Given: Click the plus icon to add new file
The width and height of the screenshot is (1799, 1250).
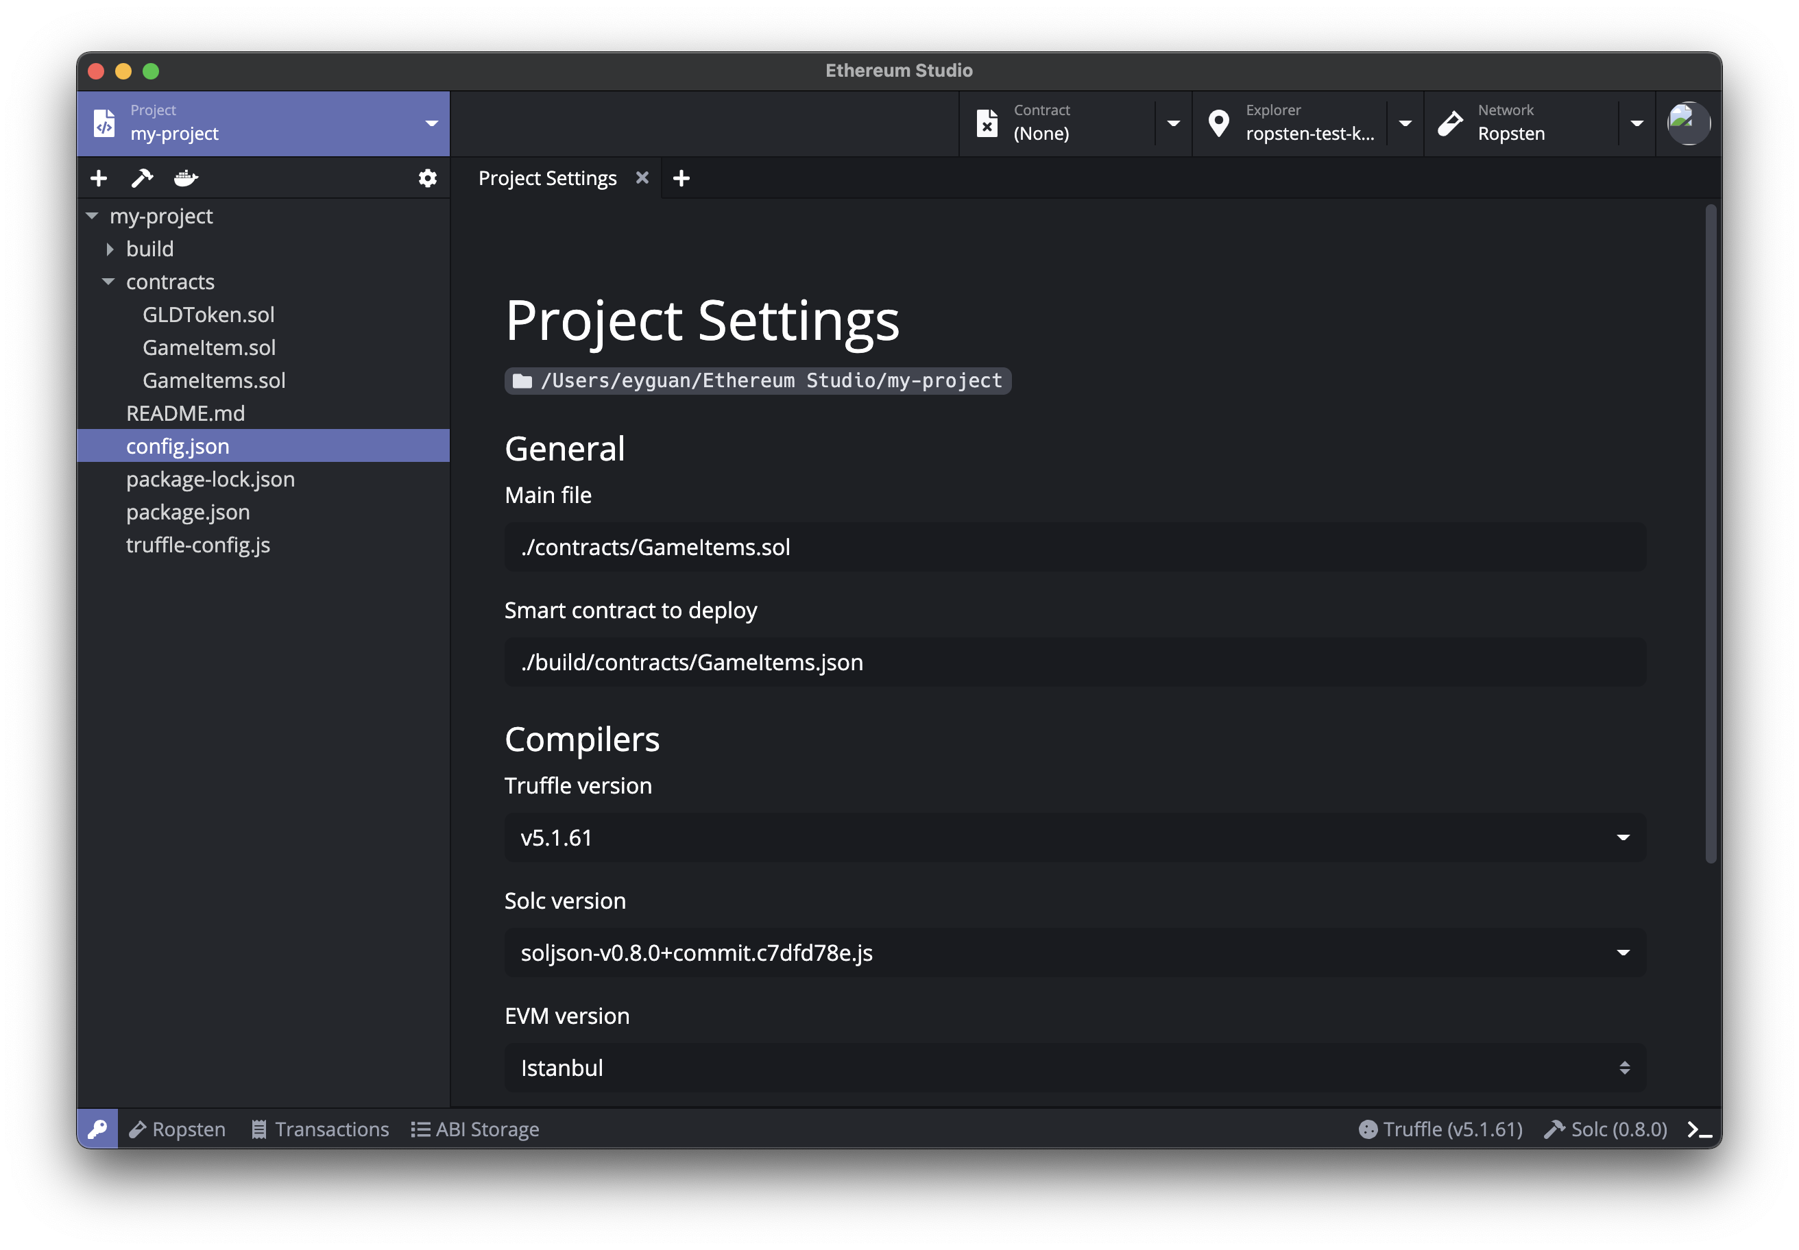Looking at the screenshot, I should [99, 179].
